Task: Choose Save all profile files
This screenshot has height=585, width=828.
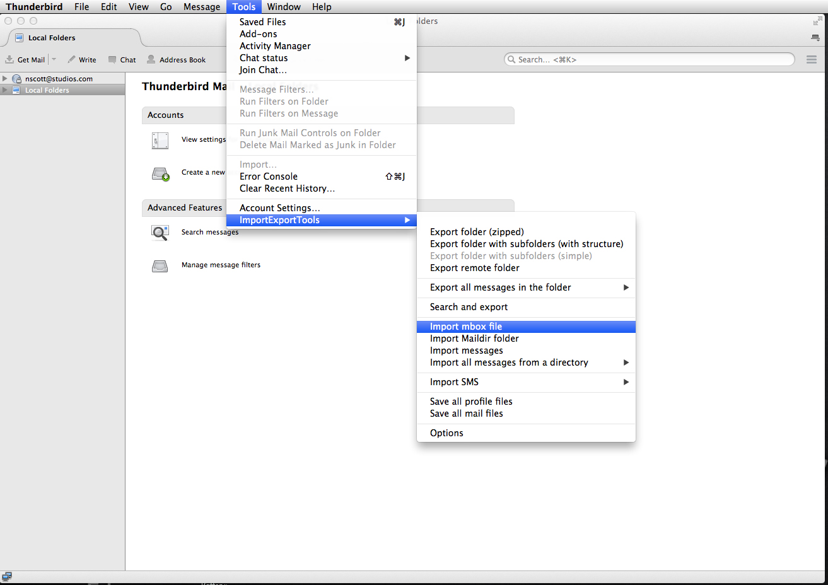Action: coord(526,402)
